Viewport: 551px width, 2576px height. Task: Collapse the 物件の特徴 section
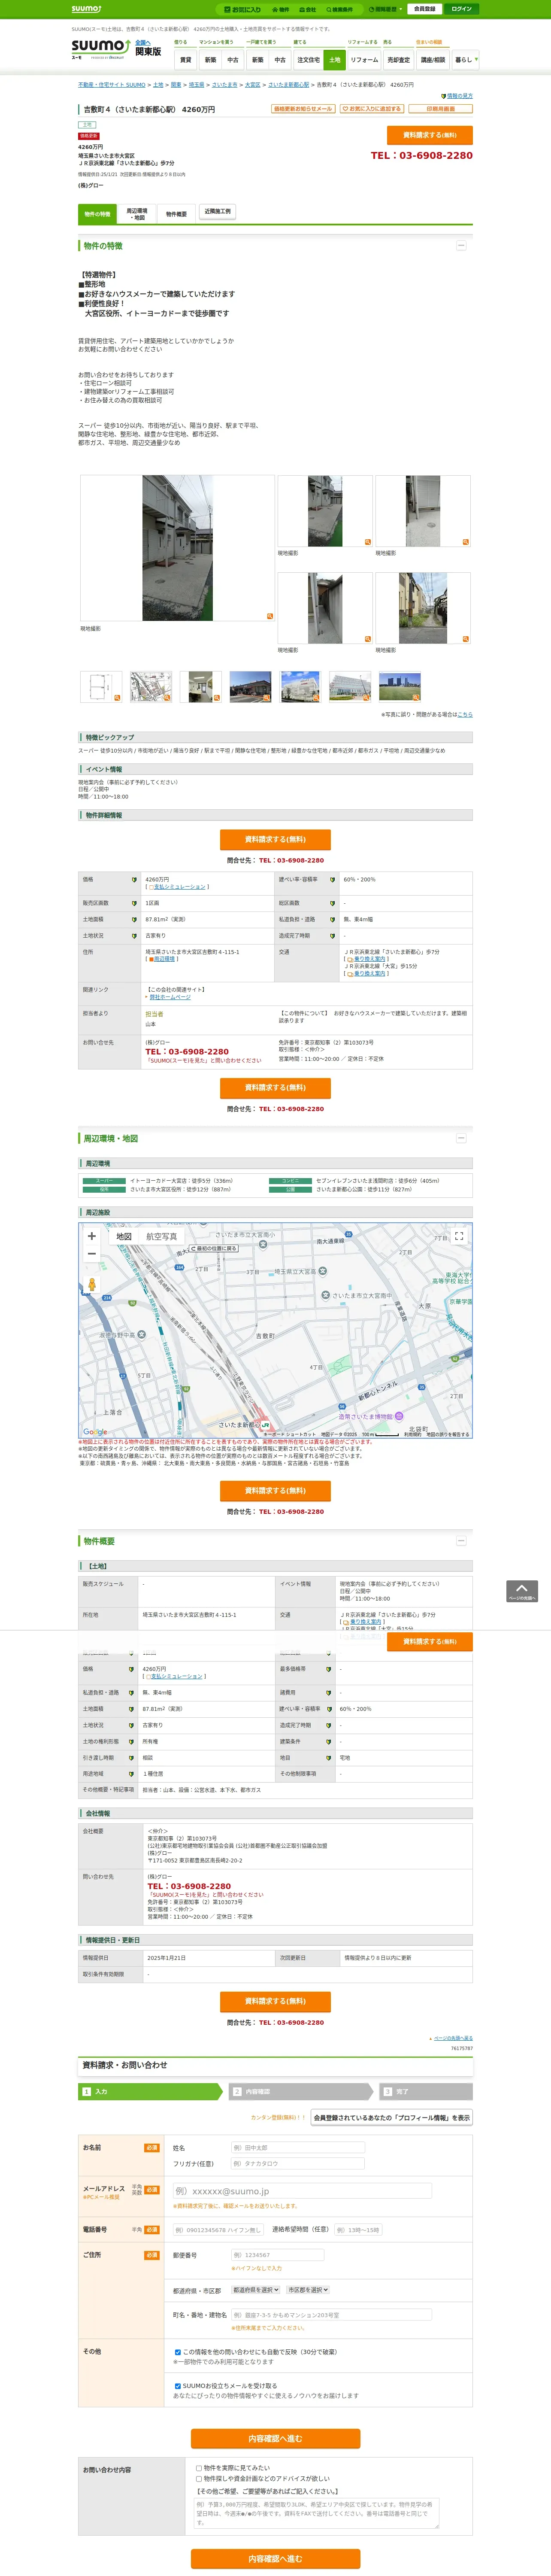tap(461, 245)
